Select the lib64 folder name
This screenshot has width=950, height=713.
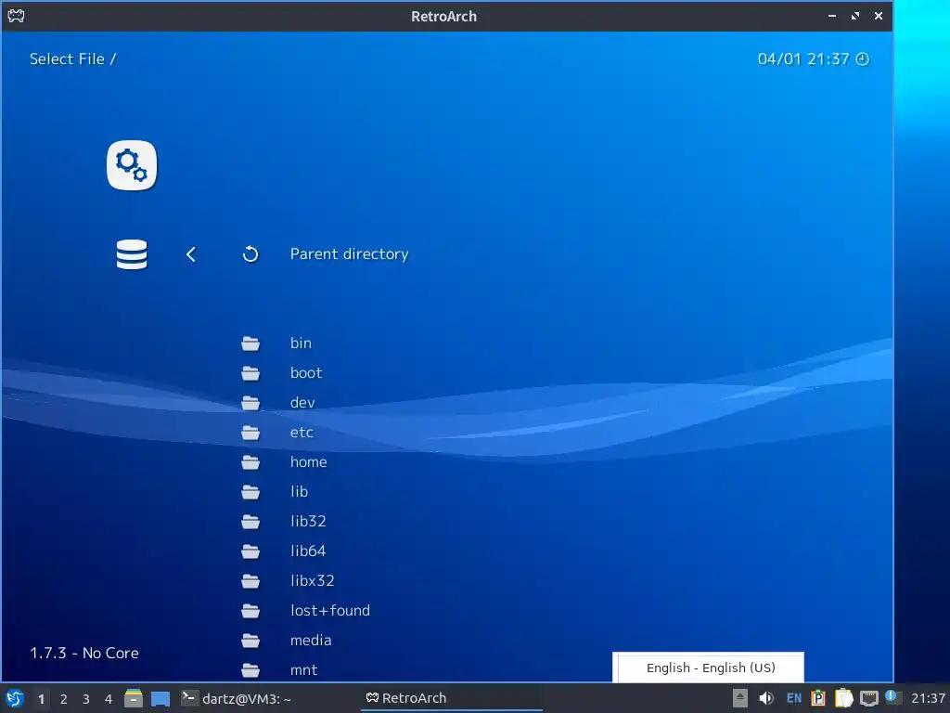click(308, 551)
